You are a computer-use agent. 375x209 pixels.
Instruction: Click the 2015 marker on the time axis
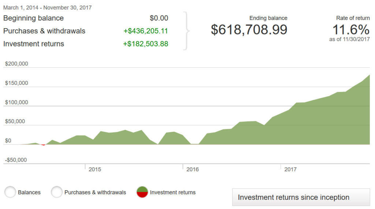tap(95, 169)
